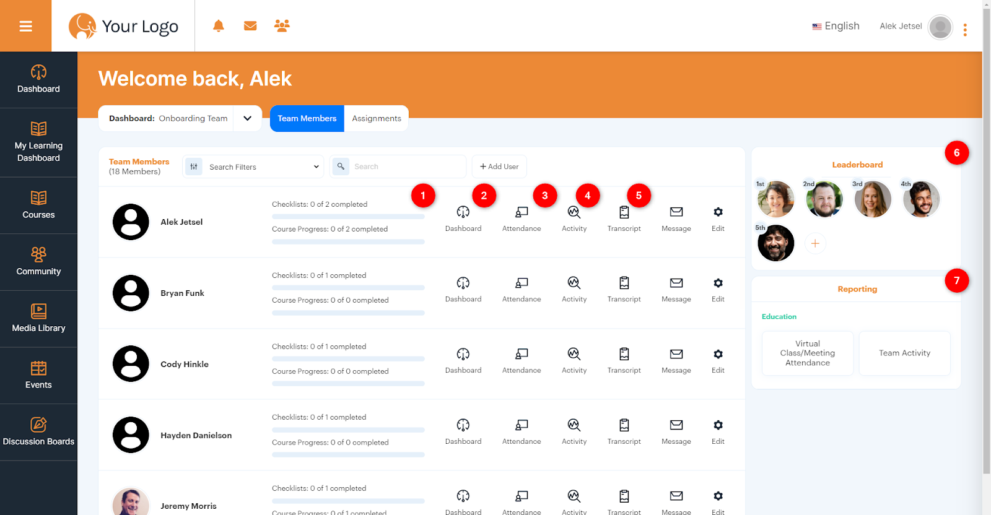
Task: Open the English language selector
Action: click(836, 26)
